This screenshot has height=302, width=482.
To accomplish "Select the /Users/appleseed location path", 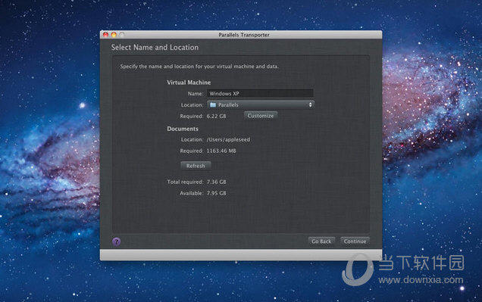I will [x=228, y=139].
